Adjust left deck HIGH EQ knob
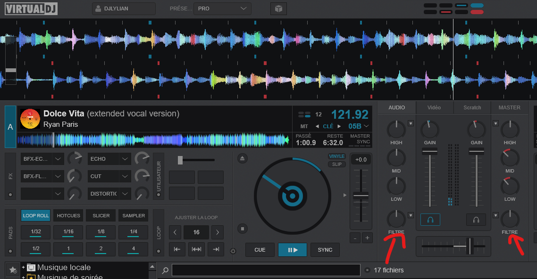Image resolution: width=537 pixels, height=279 pixels. (396, 130)
